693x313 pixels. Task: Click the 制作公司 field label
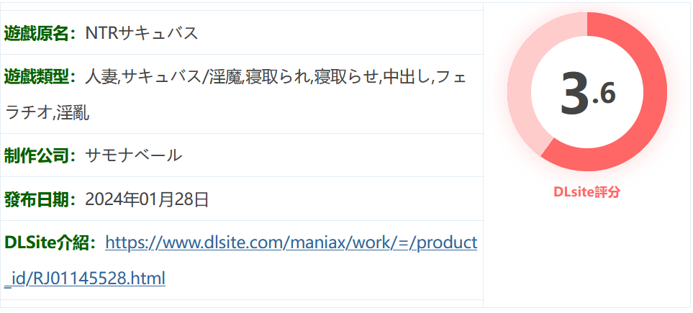click(36, 155)
